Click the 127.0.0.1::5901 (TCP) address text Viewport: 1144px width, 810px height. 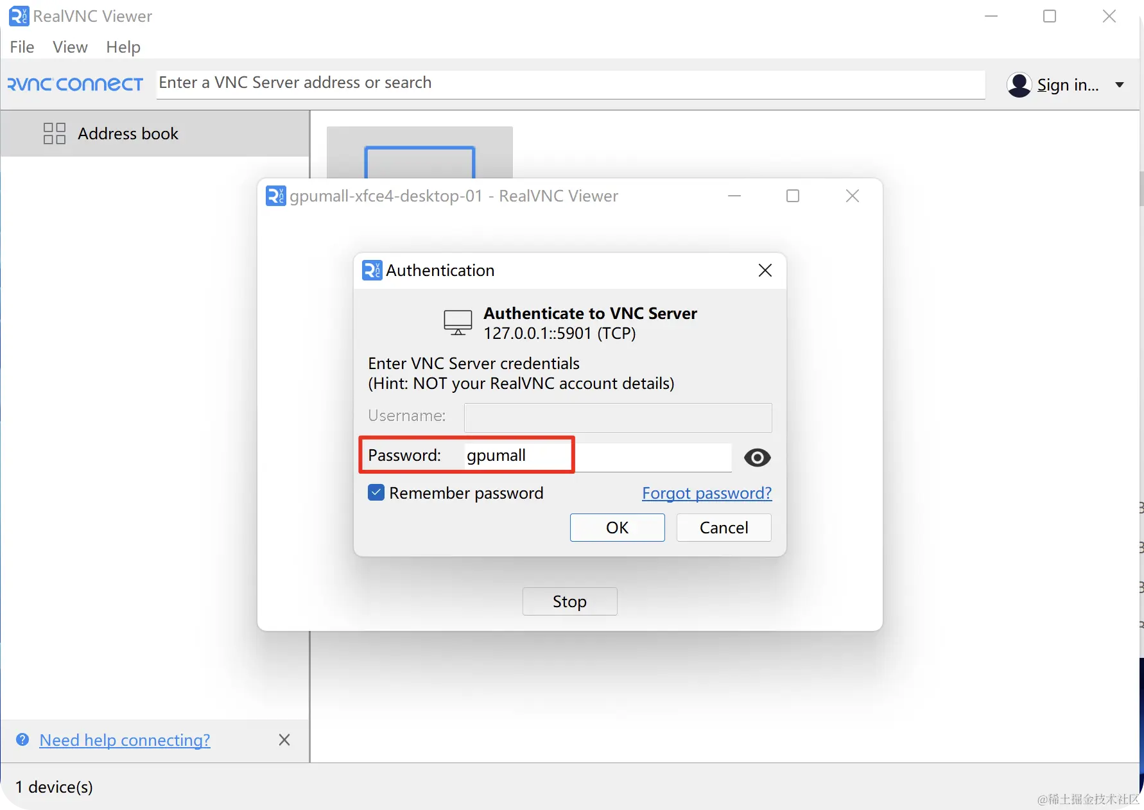[x=560, y=333]
